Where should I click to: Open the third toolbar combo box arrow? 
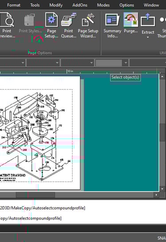click(x=92, y=63)
